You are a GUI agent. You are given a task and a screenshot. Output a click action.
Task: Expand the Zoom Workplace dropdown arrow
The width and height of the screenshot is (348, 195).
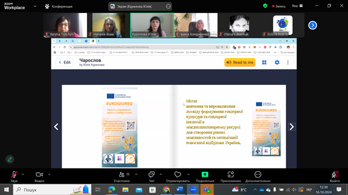35,6
